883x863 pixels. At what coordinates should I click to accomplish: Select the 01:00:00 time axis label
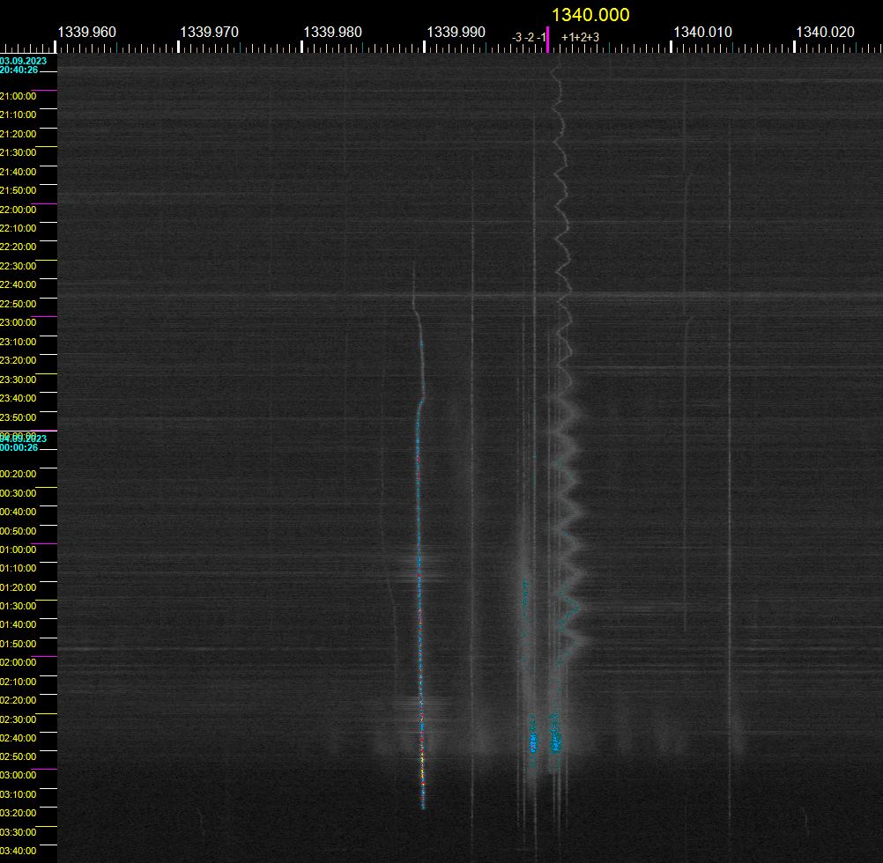pos(18,550)
